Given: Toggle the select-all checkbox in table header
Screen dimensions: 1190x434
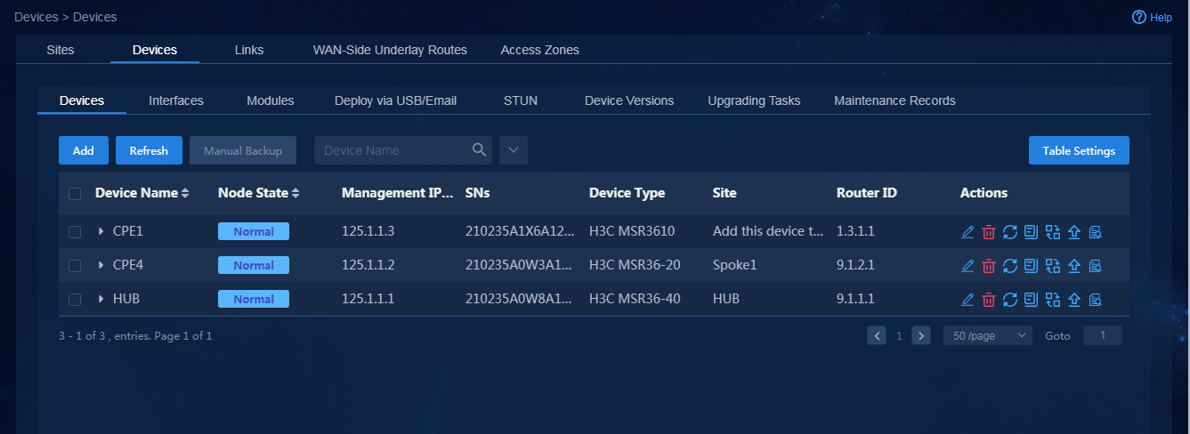Looking at the screenshot, I should coord(75,194).
